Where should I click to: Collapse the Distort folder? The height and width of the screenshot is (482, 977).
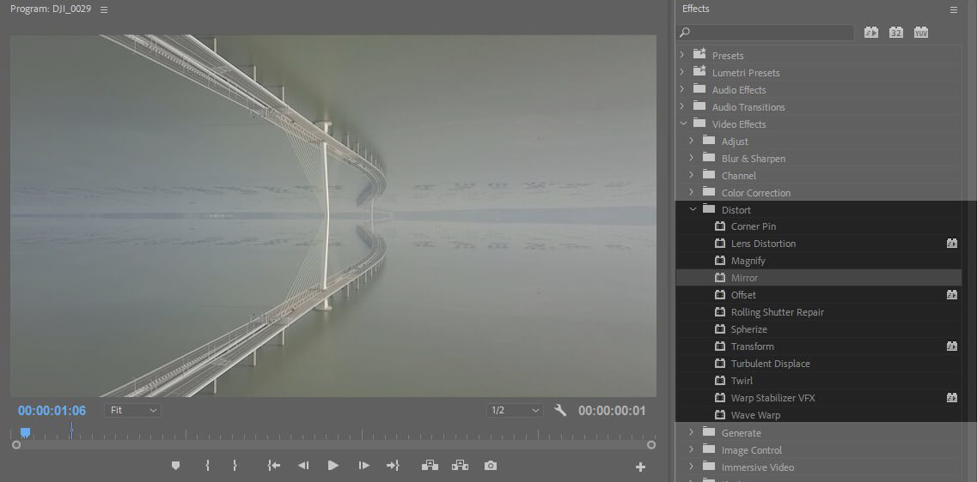(x=693, y=209)
